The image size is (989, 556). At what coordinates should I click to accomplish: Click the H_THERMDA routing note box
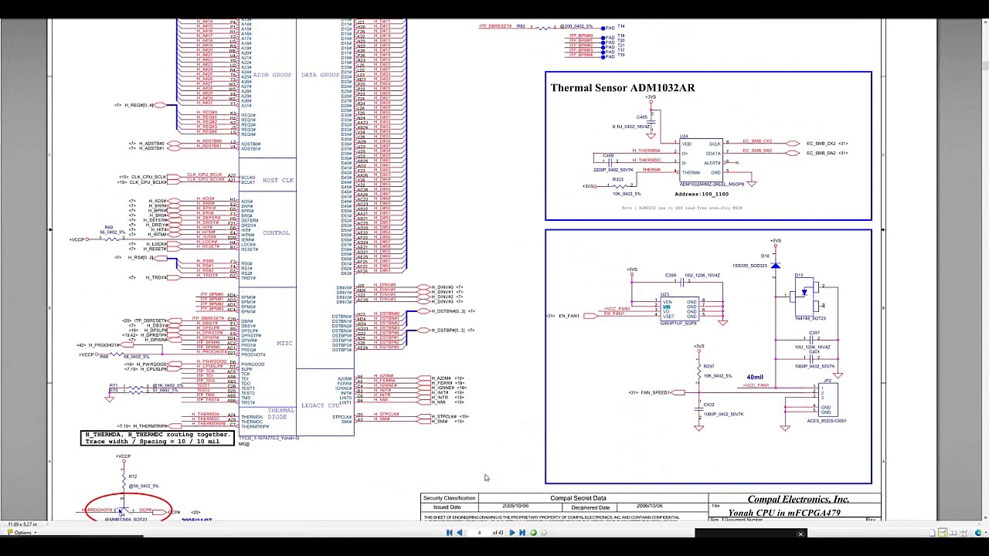158,438
